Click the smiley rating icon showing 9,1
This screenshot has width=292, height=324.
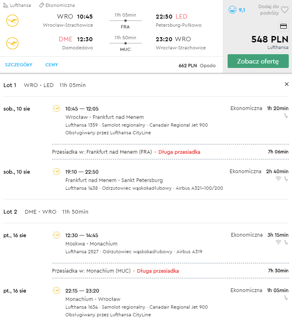[x=232, y=10]
